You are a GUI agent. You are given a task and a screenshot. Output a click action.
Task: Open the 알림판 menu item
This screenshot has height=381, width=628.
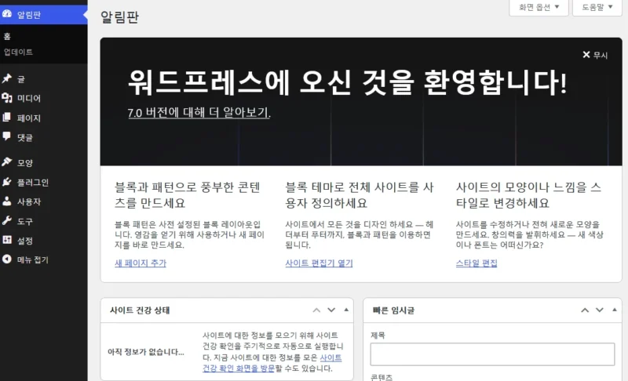point(44,15)
